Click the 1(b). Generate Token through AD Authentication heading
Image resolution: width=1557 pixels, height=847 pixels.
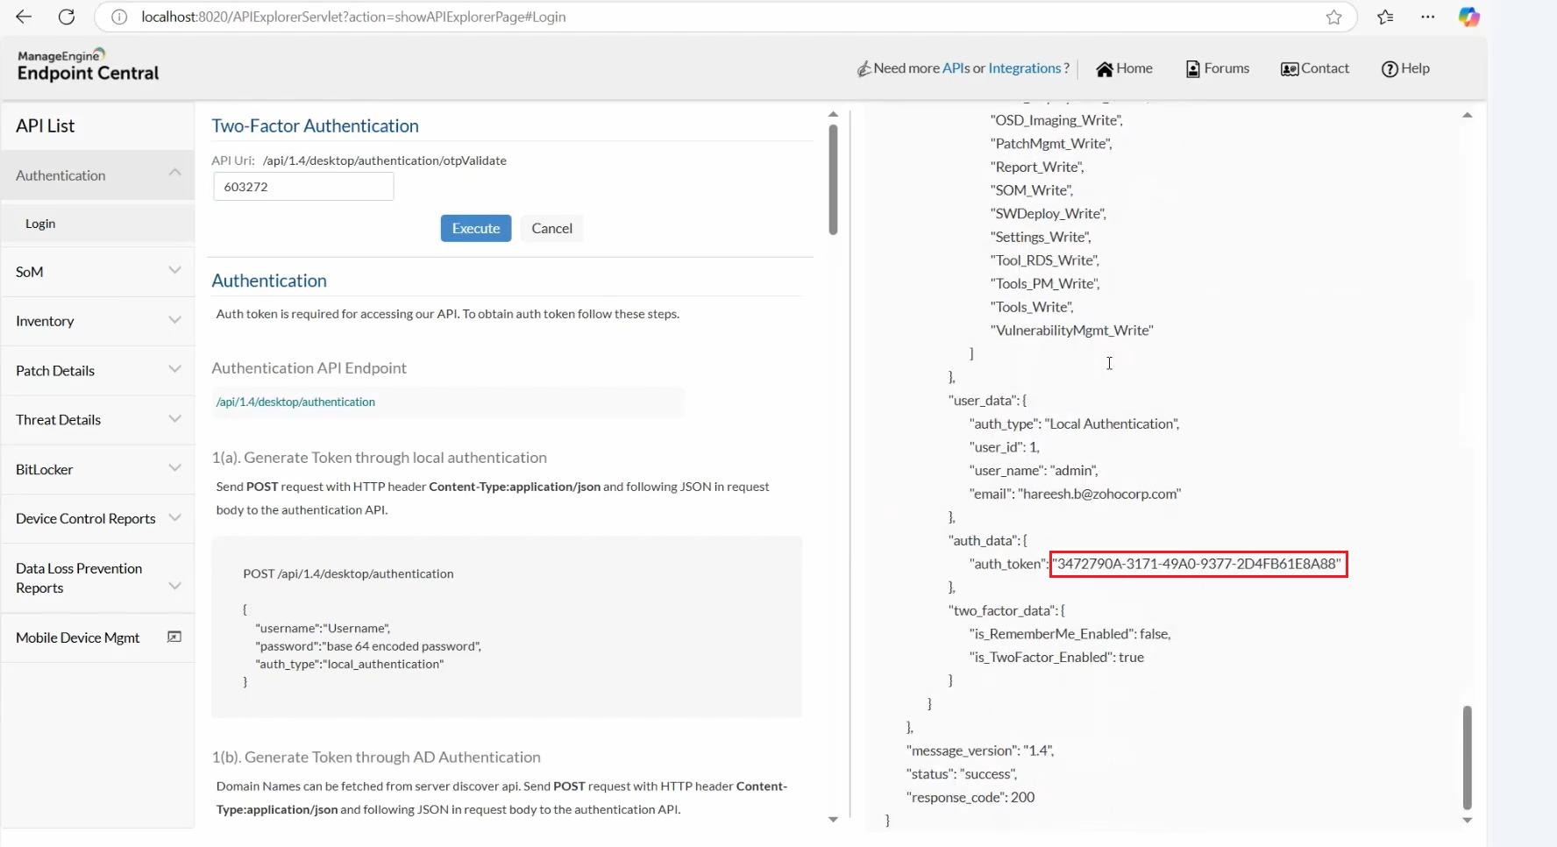[x=376, y=757]
